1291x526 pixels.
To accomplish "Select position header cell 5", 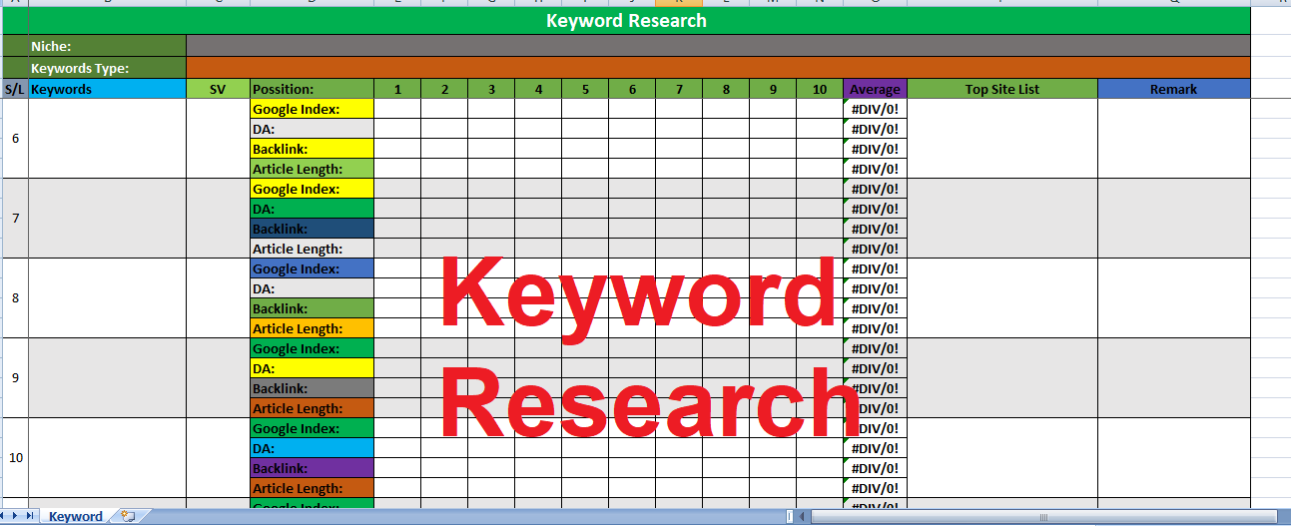I will (585, 89).
